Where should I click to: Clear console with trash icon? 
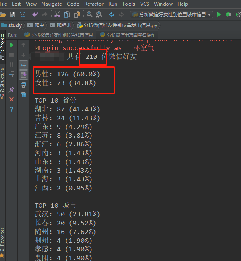[23, 95]
